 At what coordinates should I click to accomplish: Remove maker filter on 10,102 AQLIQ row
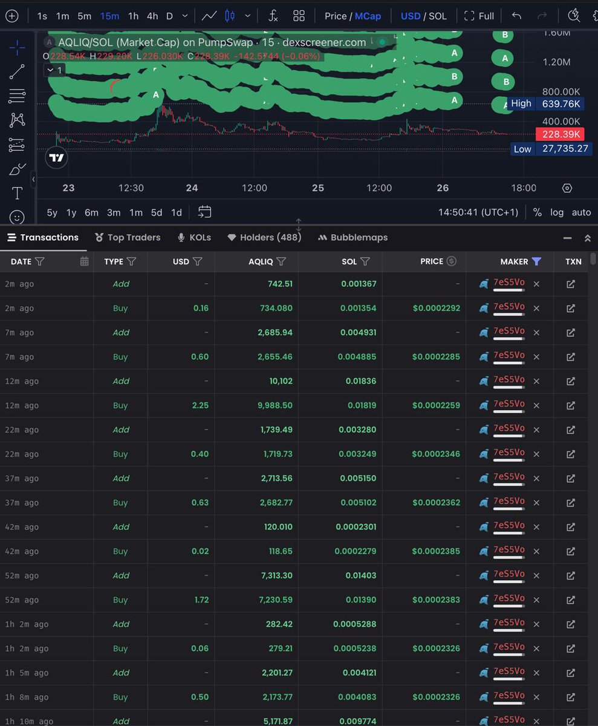(536, 381)
